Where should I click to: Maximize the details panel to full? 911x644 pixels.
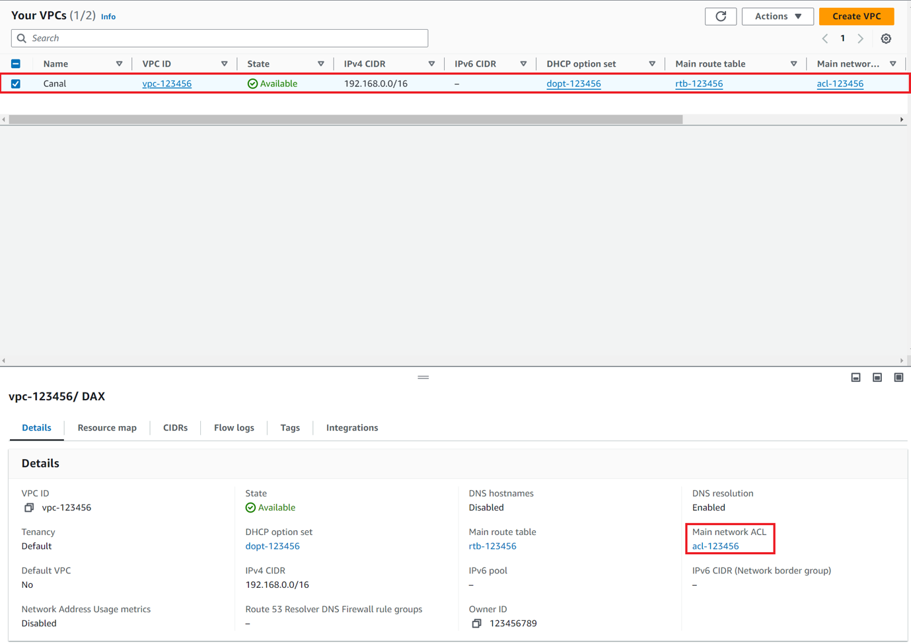[x=898, y=377]
